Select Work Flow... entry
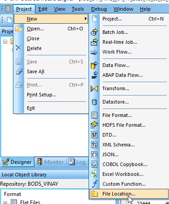This screenshot has height=204, width=169. pos(129,52)
